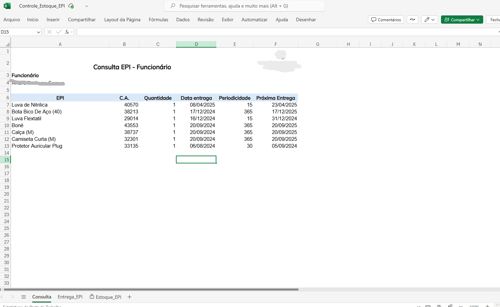
Task: Select column G header
Action: [x=318, y=44]
